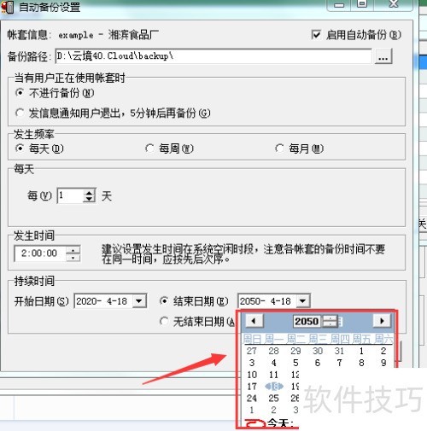This screenshot has width=427, height=431.
Task: Click the day interval number field
Action: [70, 195]
